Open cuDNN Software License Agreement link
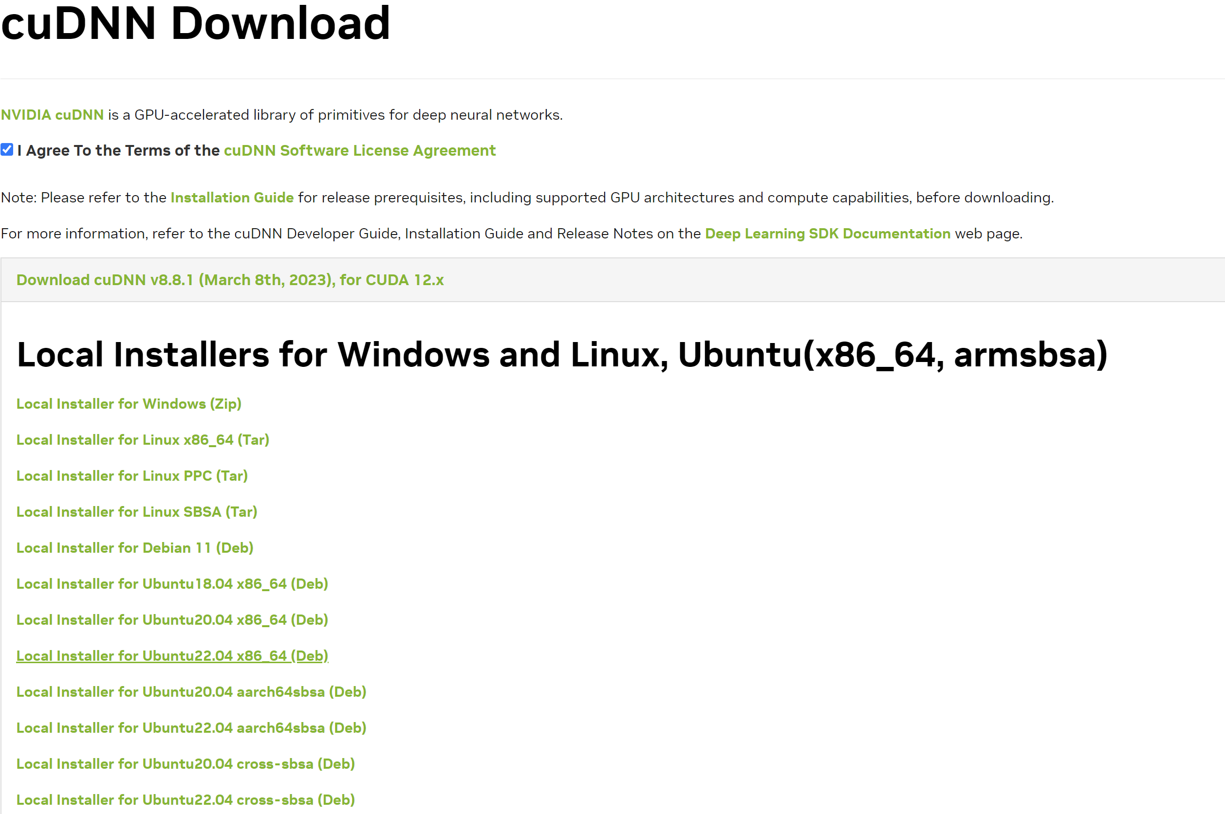 coord(359,150)
